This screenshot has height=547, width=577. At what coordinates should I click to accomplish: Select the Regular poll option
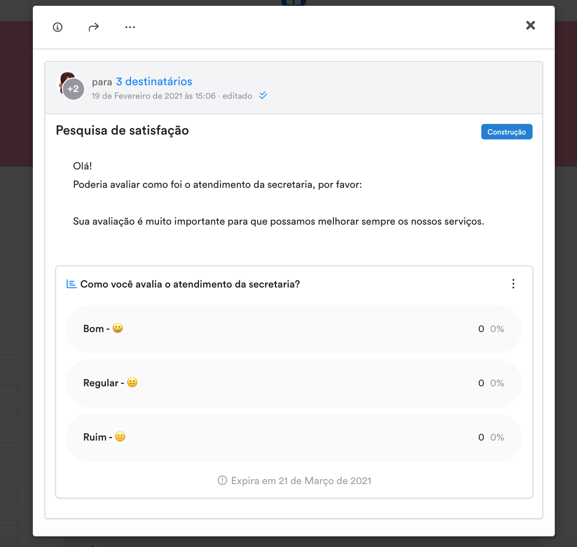point(294,383)
